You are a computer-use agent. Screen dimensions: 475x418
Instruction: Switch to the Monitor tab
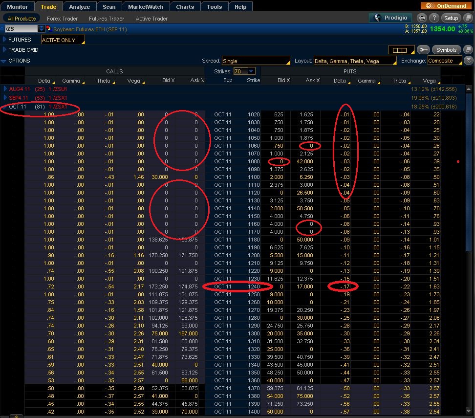[x=17, y=7]
